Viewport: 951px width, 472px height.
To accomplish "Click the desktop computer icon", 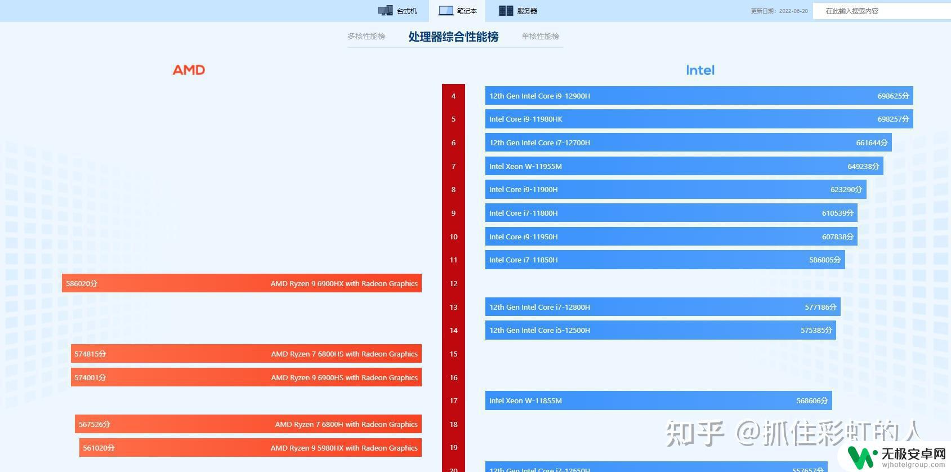I will tap(385, 10).
